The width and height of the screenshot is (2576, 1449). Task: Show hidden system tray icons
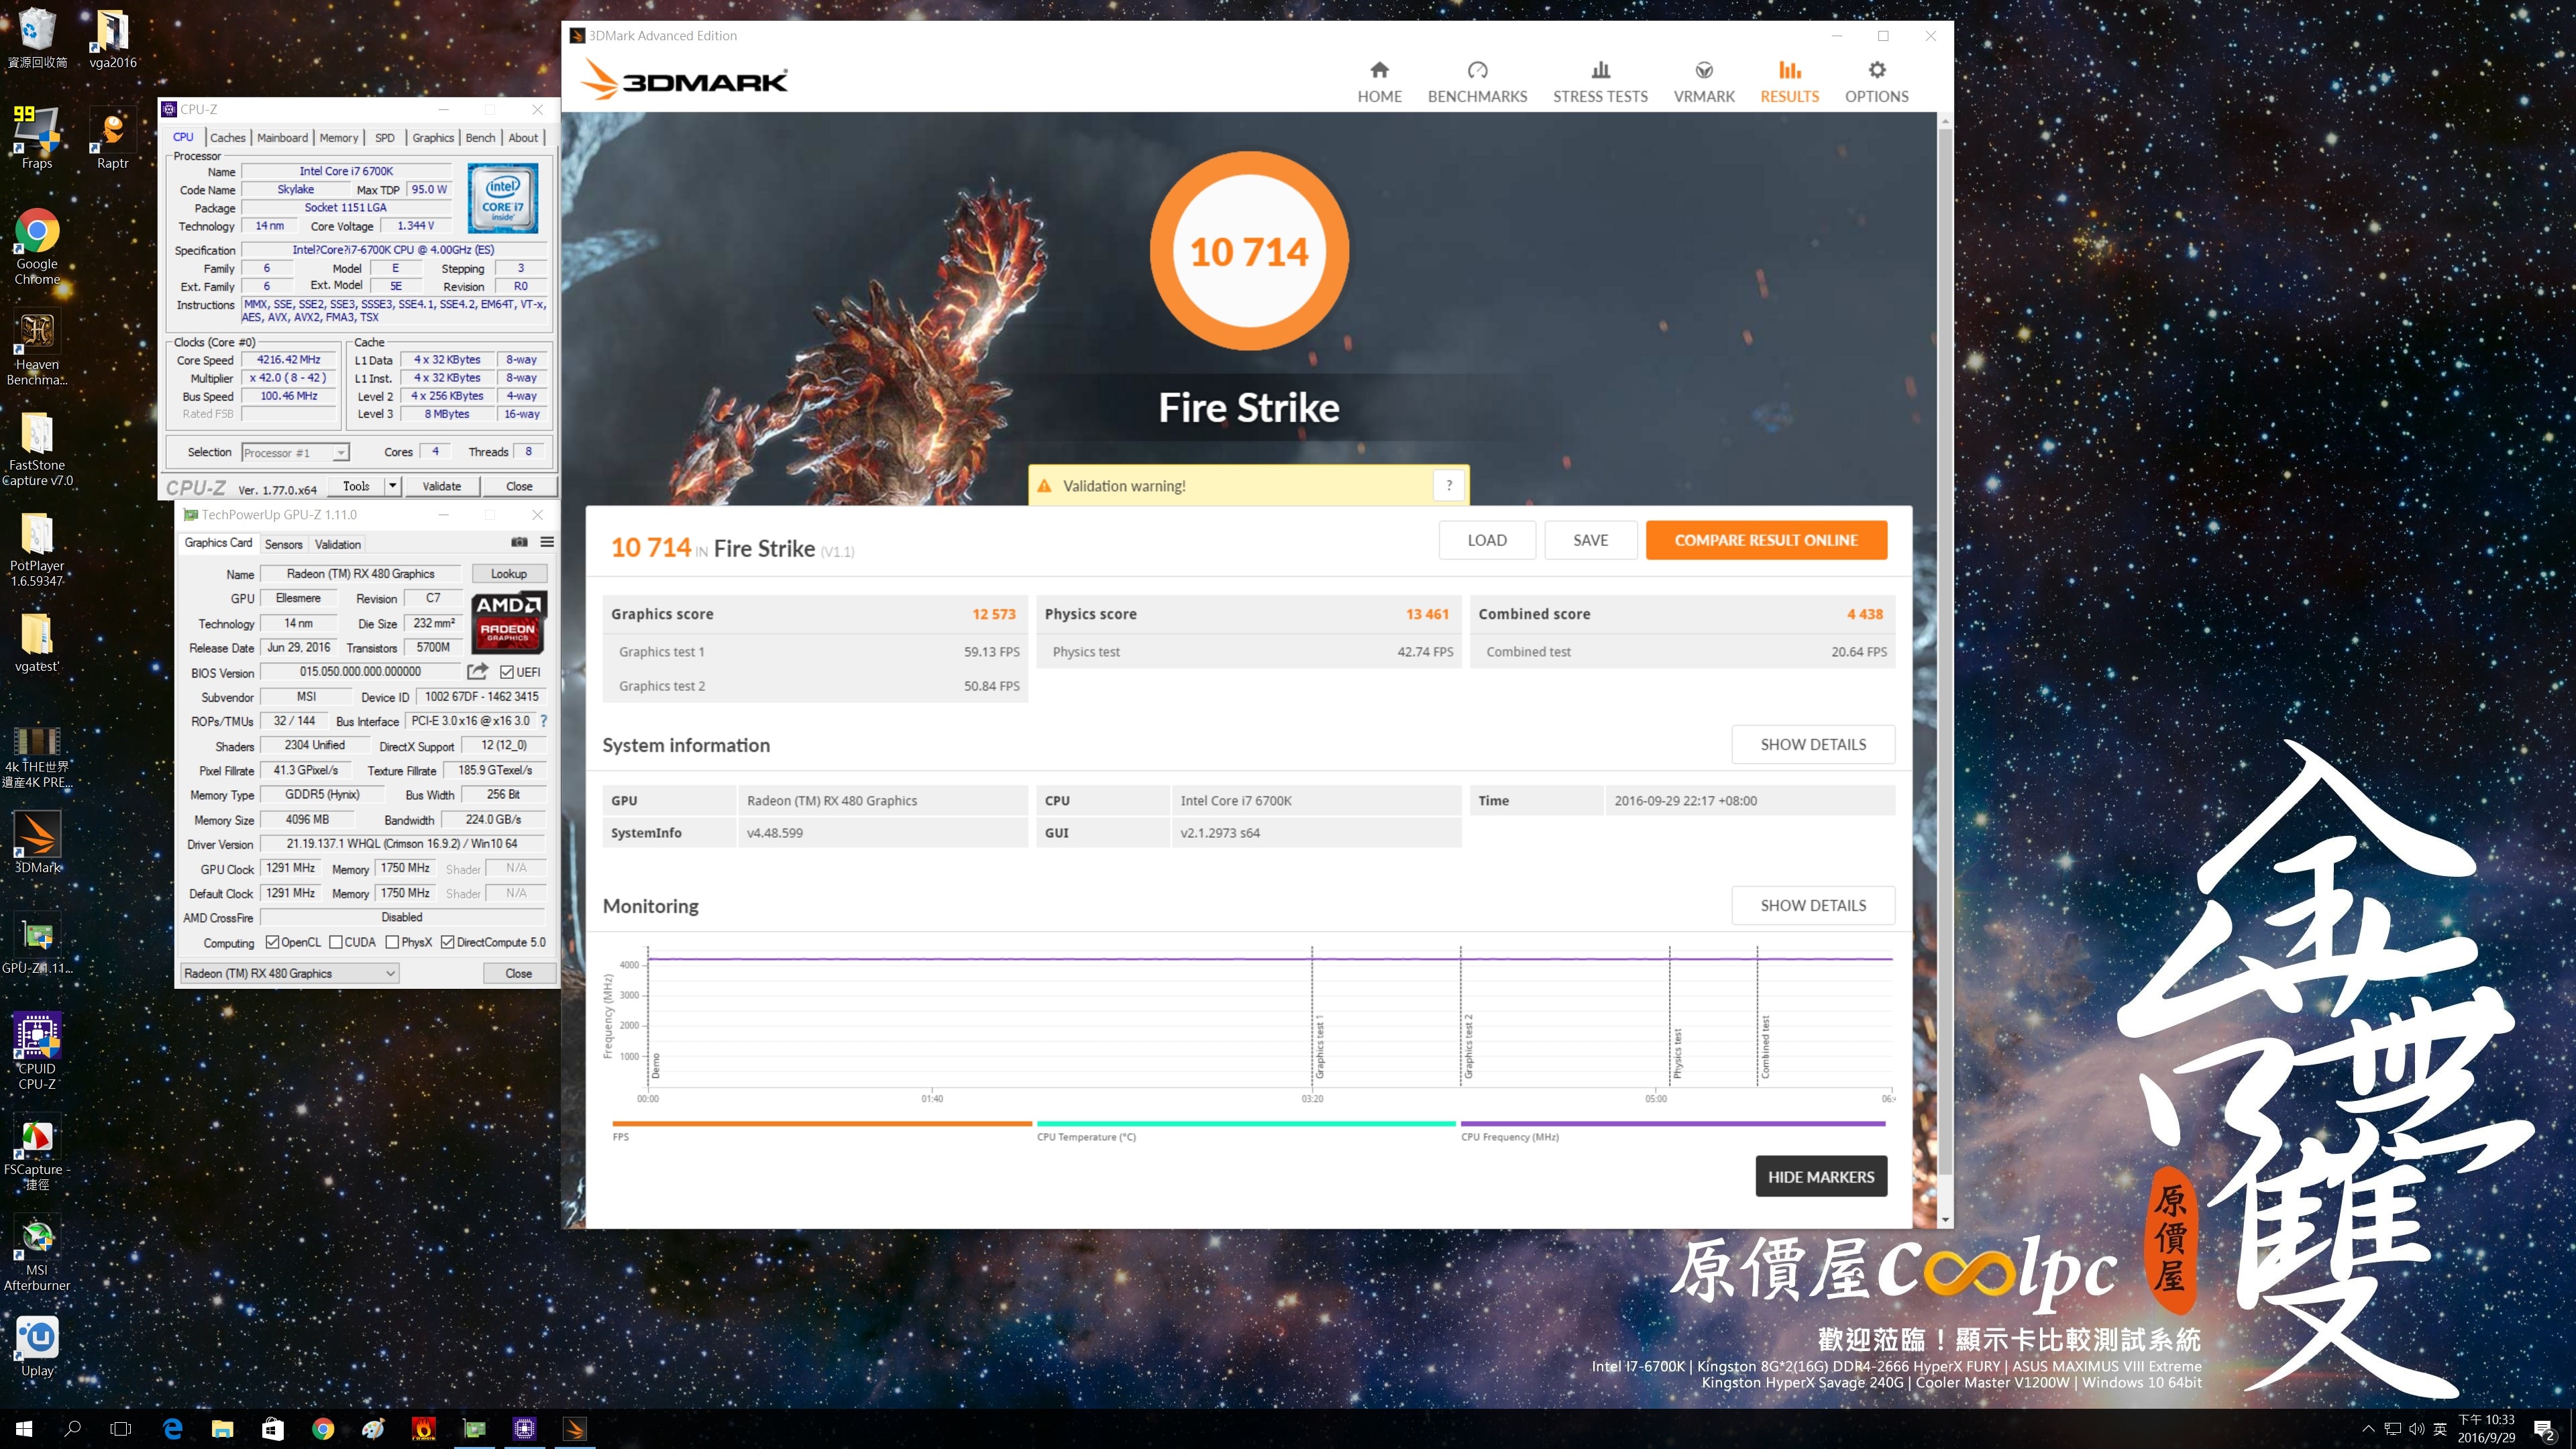click(2368, 1429)
